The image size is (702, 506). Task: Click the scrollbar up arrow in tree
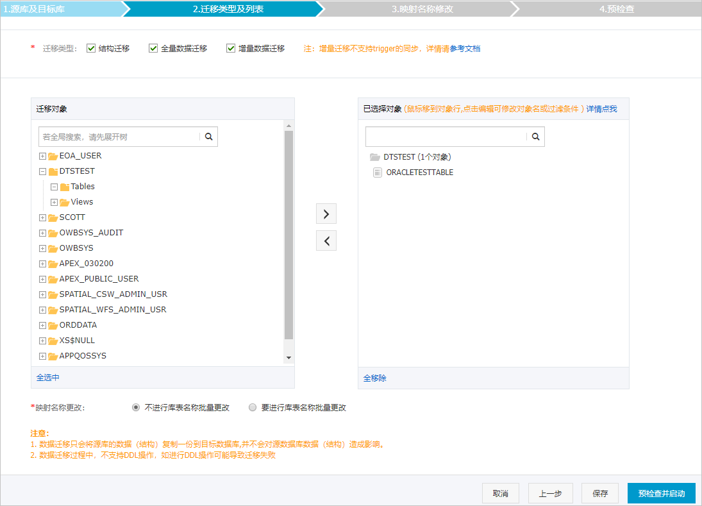[x=288, y=126]
